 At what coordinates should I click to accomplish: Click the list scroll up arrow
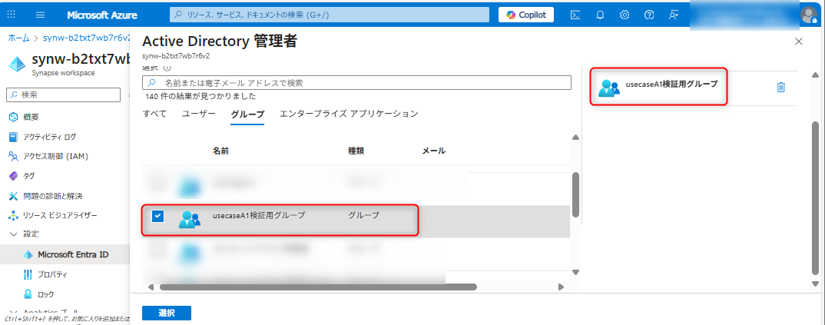(x=575, y=138)
